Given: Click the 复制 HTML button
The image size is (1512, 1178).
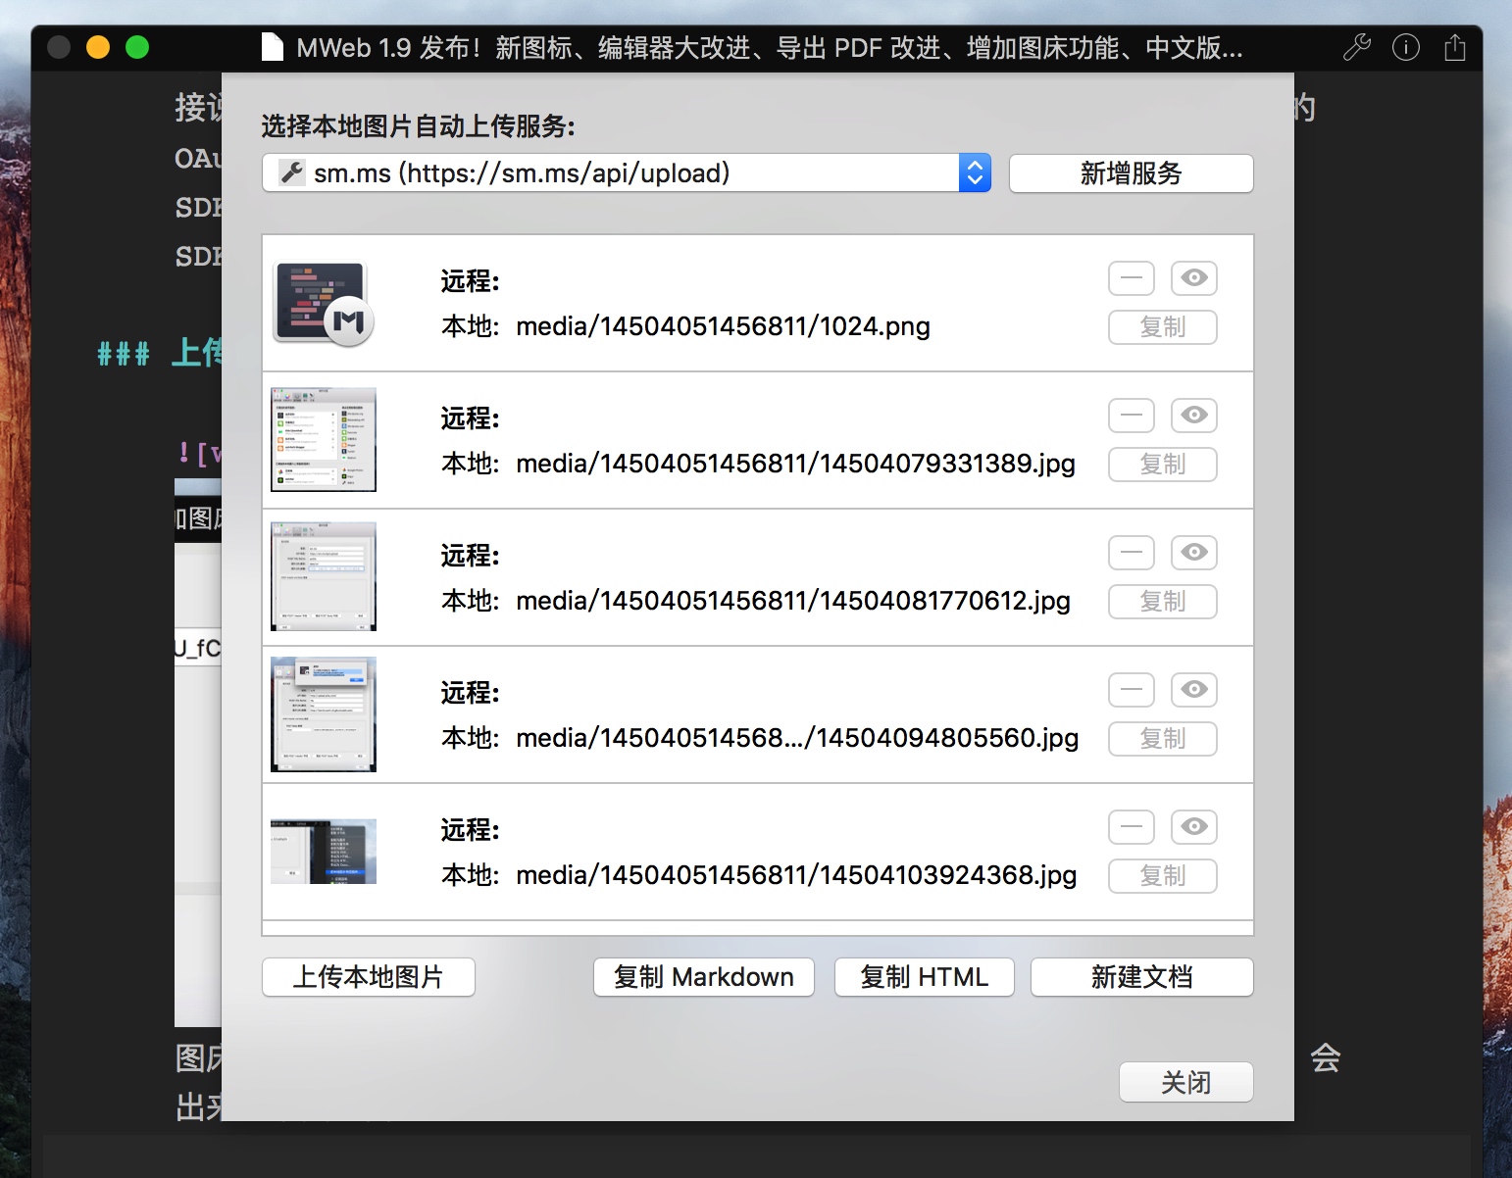Looking at the screenshot, I should (x=925, y=977).
